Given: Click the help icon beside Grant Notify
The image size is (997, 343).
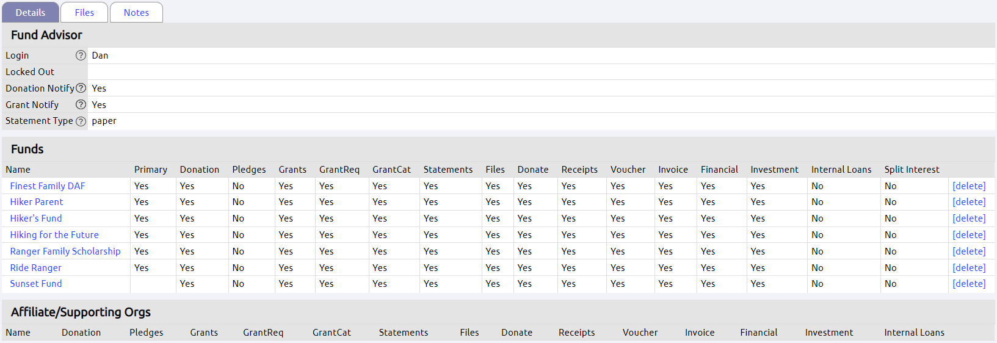Looking at the screenshot, I should (x=81, y=105).
